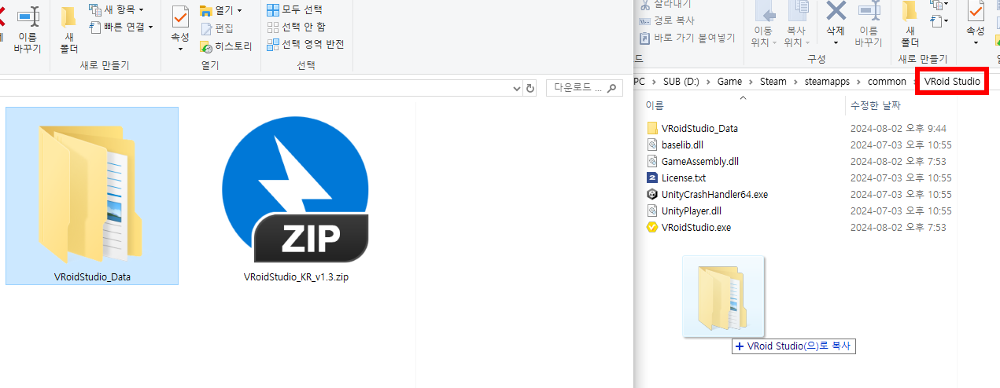Refresh the Downloads window address bar

530,88
